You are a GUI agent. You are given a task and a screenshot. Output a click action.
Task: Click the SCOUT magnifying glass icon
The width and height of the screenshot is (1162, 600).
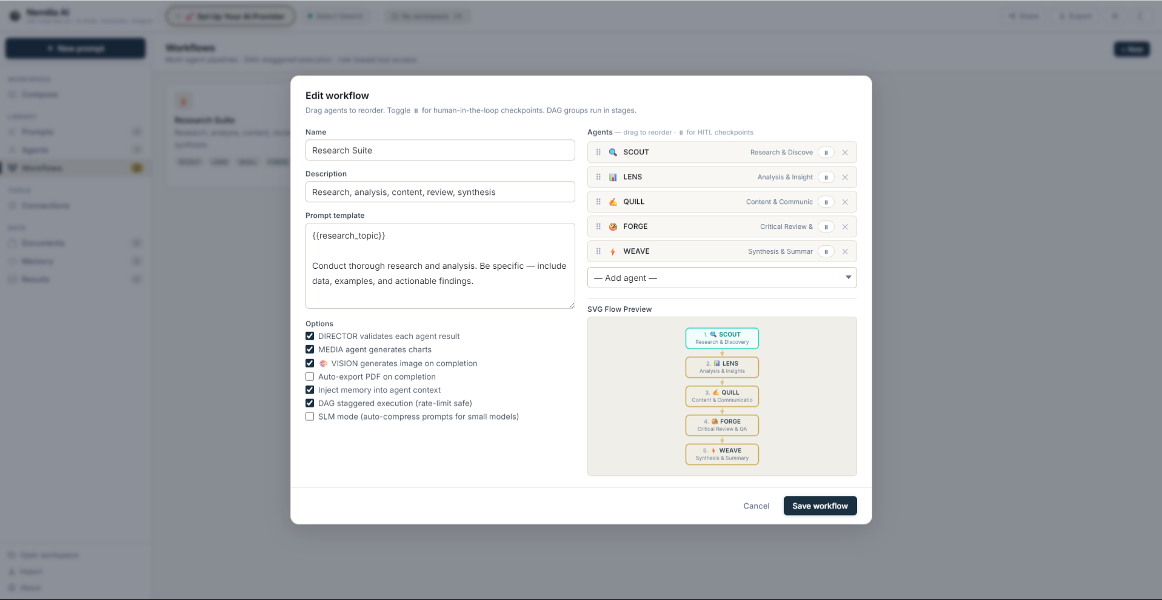point(613,153)
